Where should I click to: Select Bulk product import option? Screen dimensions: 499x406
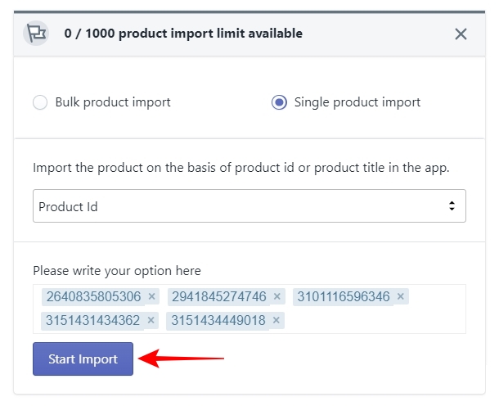click(x=40, y=102)
